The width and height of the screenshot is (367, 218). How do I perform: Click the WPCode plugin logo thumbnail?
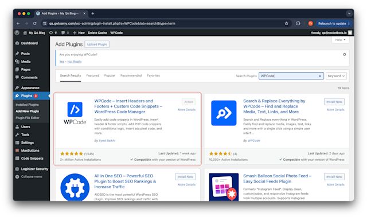click(x=75, y=113)
